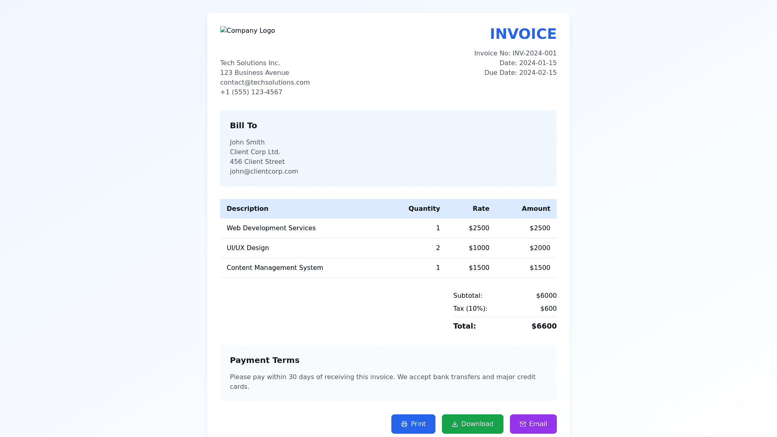
Task: Click the INVOICE heading
Action: tap(523, 34)
